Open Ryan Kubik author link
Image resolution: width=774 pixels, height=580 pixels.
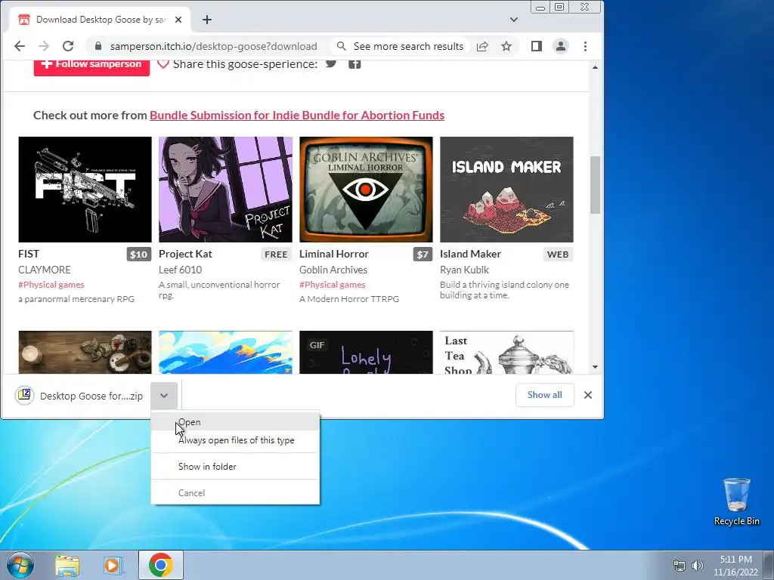click(x=465, y=270)
